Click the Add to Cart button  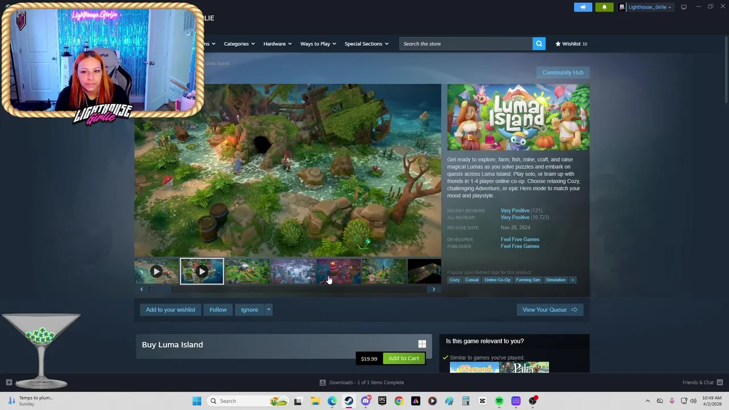click(x=404, y=358)
